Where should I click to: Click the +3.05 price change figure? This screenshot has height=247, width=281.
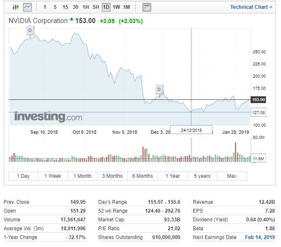107,21
